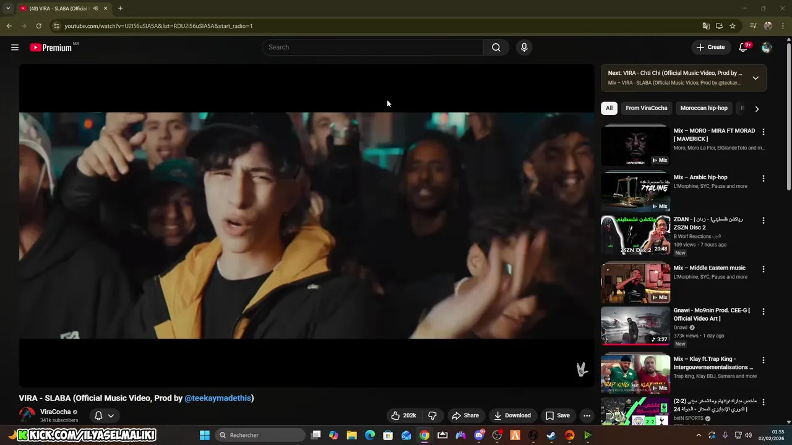
Task: Show more filter chips with right arrow
Action: [x=757, y=109]
